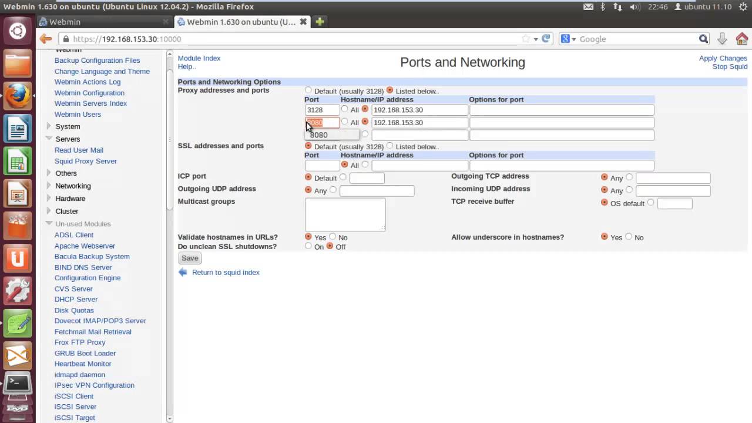Bookmark this page with the star icon
This screenshot has width=752, height=423.
[x=526, y=39]
